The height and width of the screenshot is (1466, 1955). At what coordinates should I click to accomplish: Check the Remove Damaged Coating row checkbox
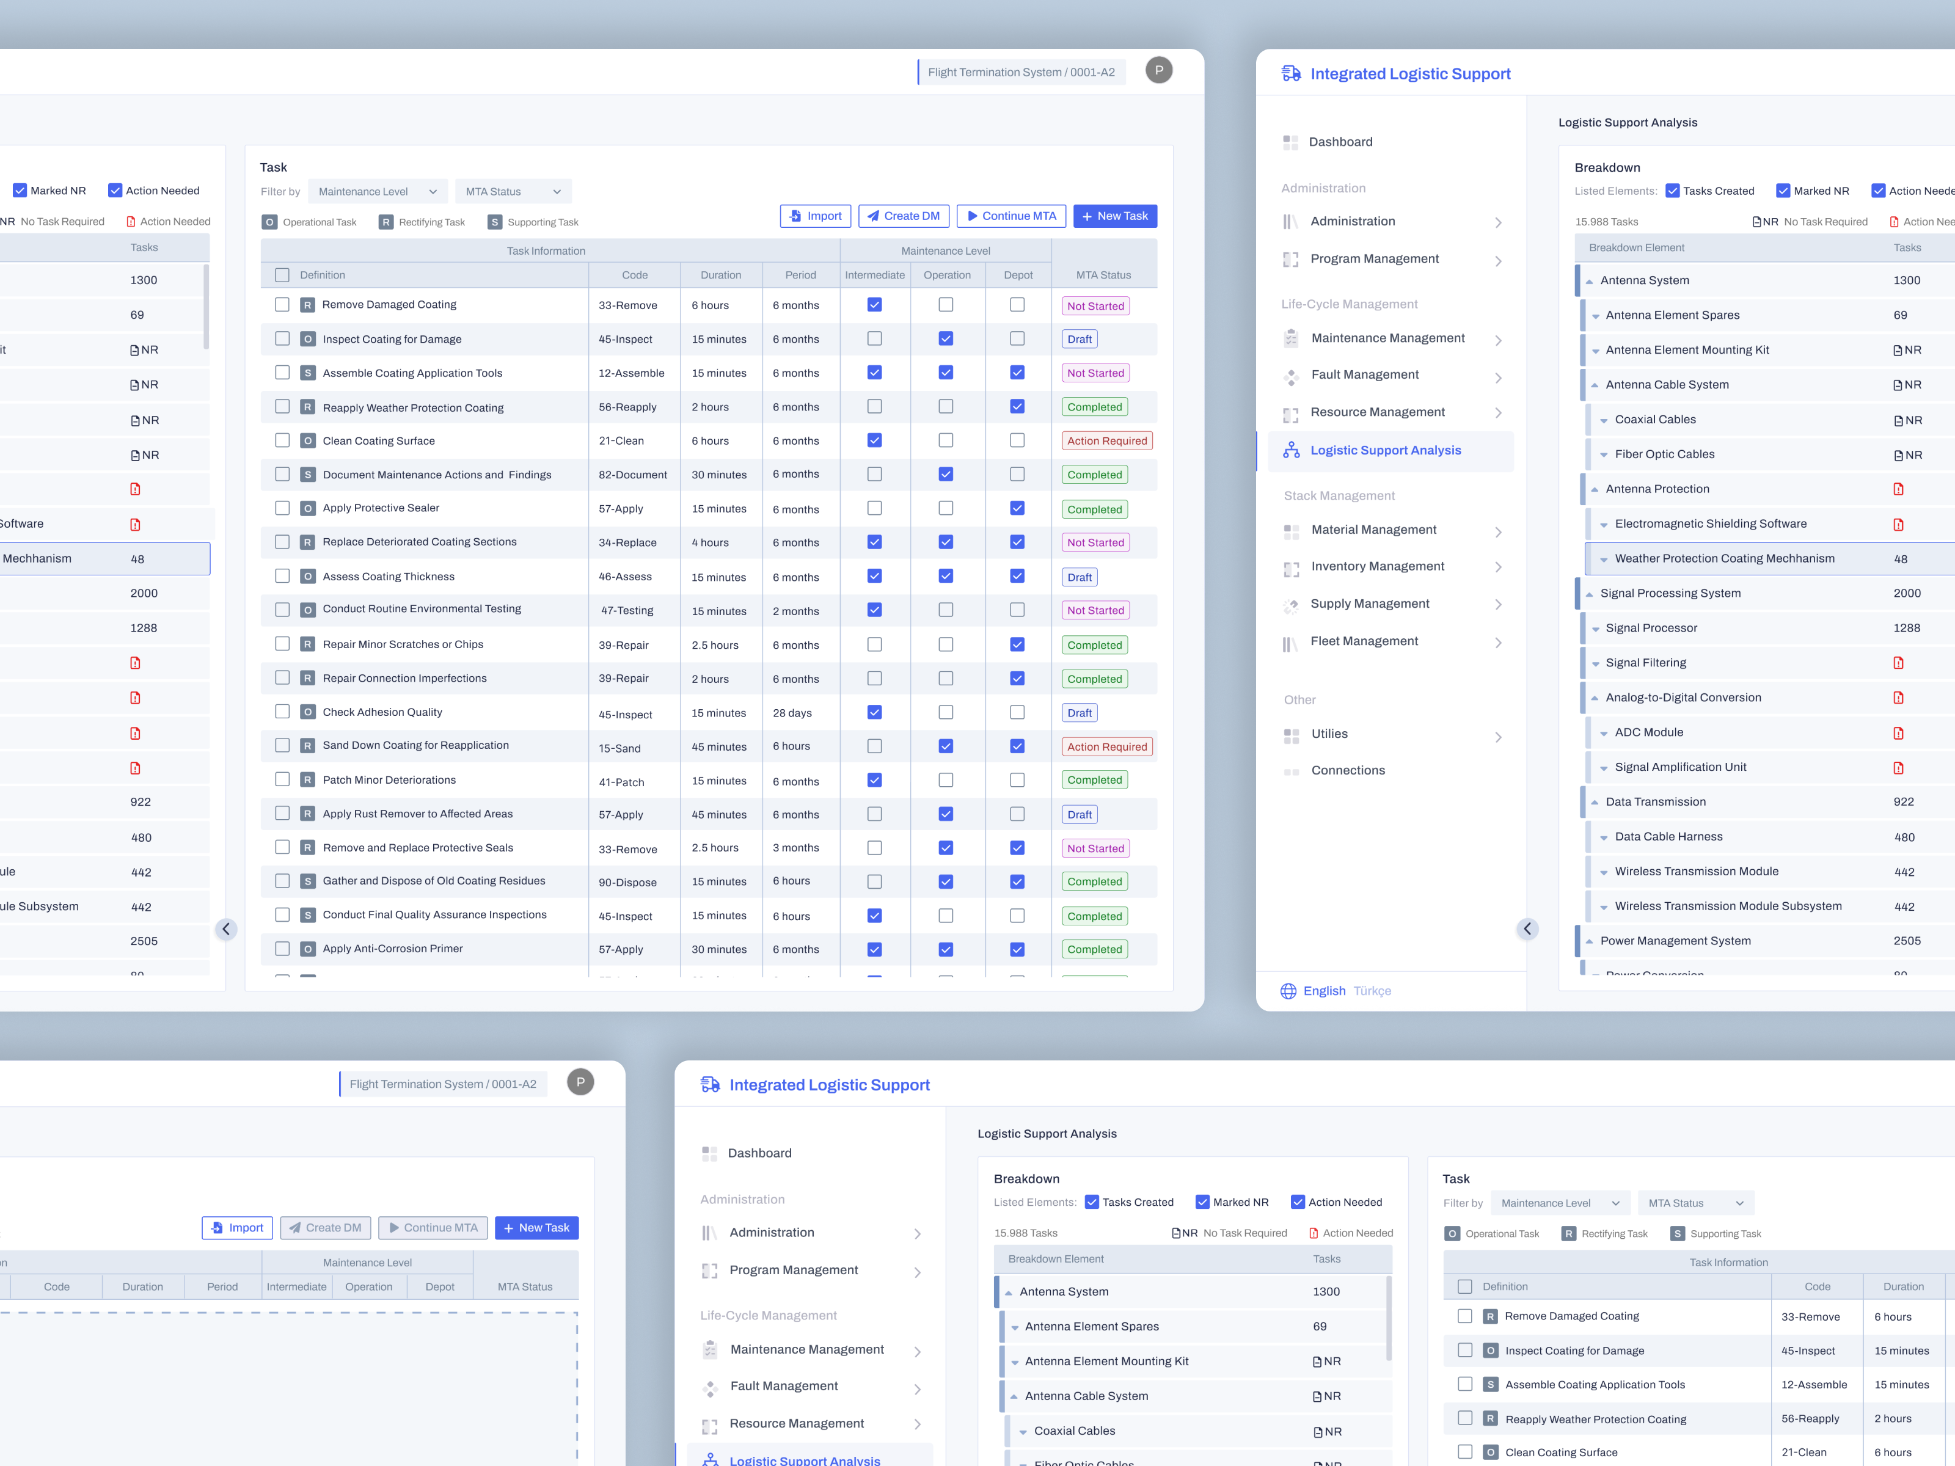(282, 305)
